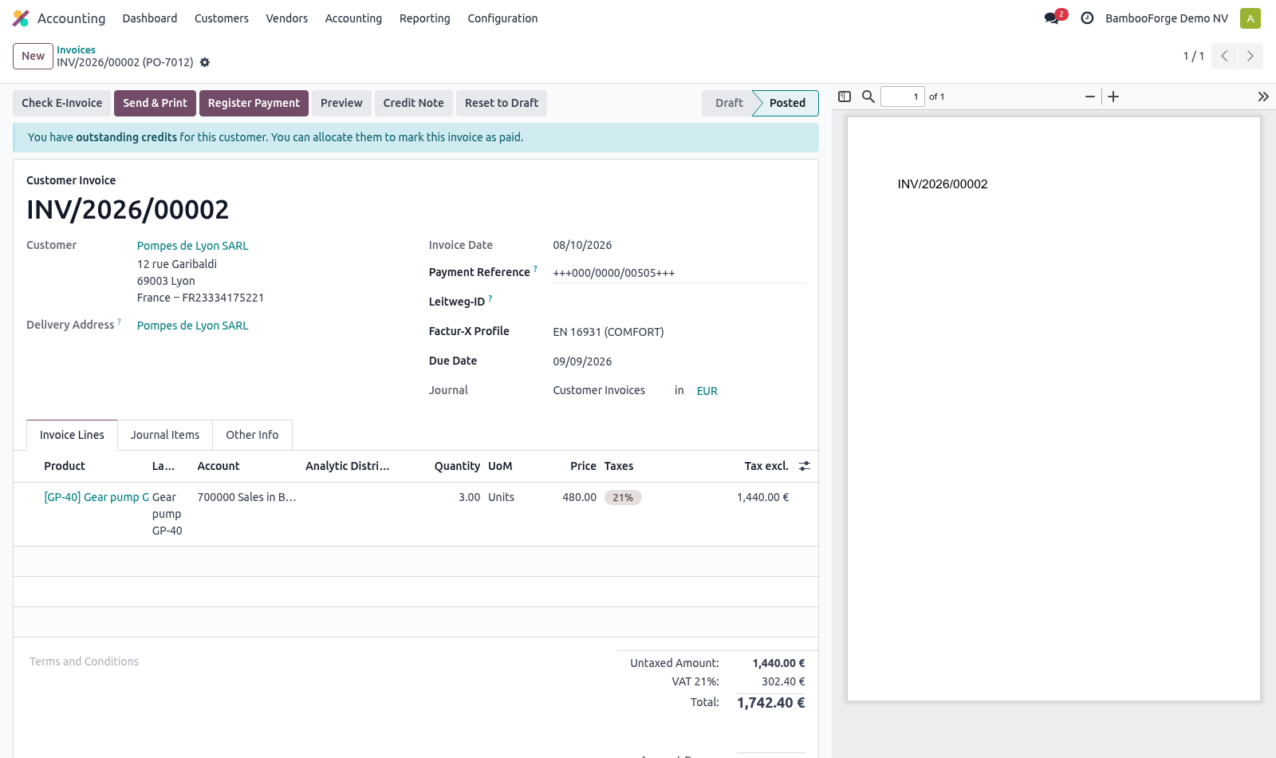Zoom out the PDF preview

1089,97
